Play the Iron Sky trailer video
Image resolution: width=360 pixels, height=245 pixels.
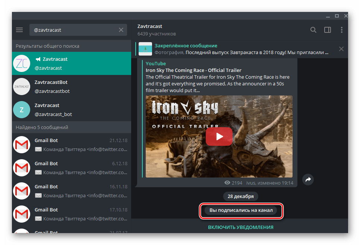[219, 136]
